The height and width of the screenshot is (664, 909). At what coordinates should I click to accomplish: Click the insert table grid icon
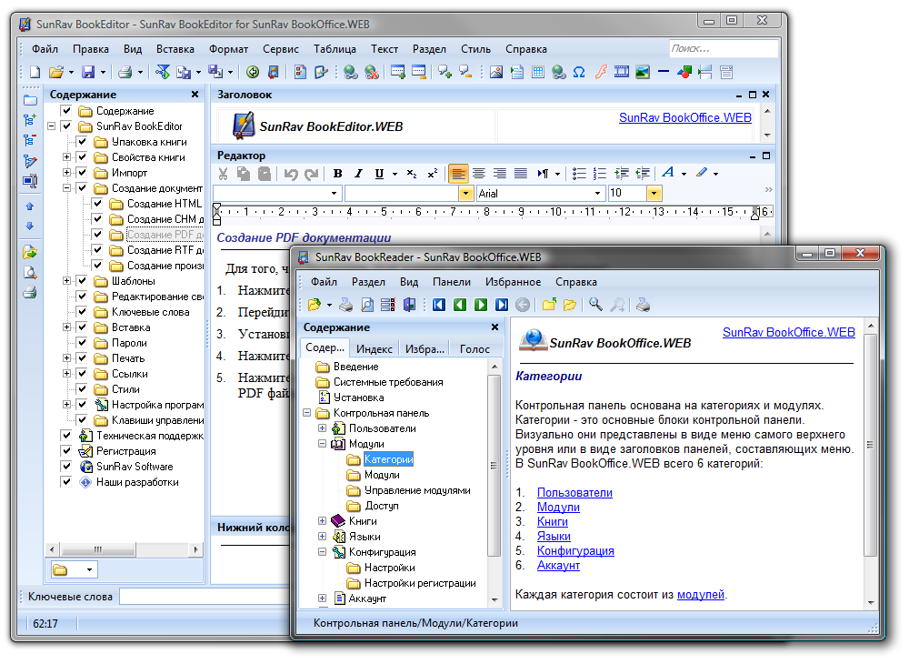(x=538, y=72)
